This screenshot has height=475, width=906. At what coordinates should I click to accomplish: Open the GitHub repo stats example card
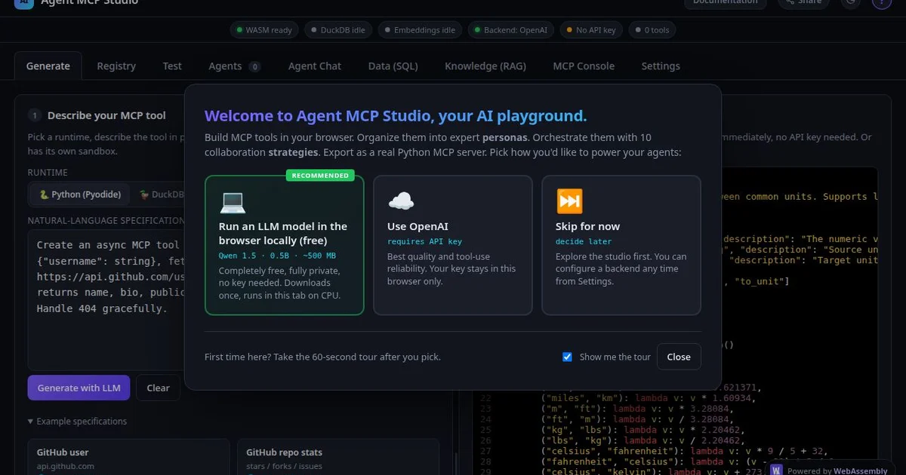pyautogui.click(x=338, y=458)
